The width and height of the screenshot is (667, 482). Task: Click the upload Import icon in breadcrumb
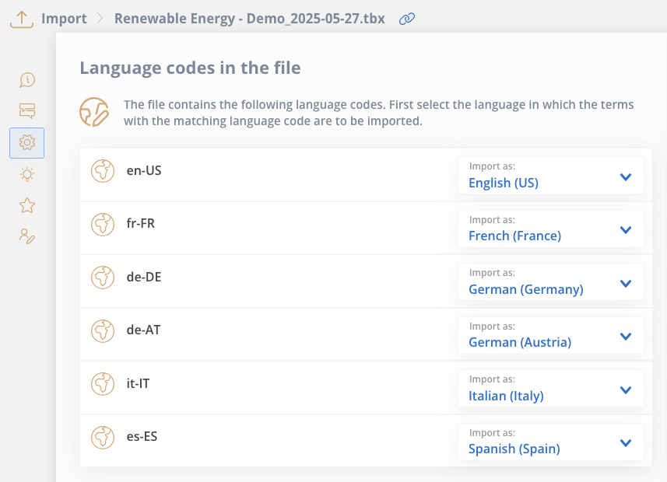point(22,19)
